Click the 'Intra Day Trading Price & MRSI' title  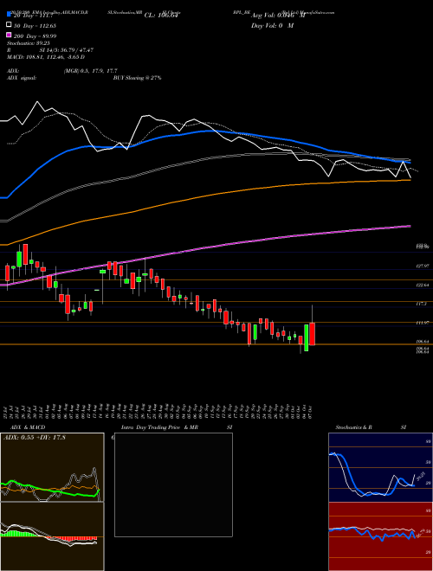click(x=177, y=427)
